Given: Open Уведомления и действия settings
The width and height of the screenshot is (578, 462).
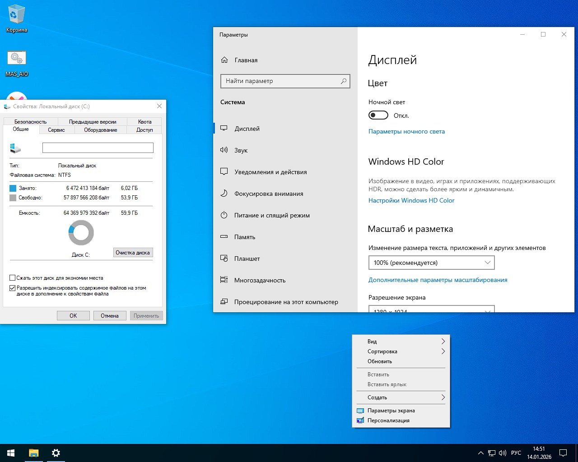Looking at the screenshot, I should point(270,172).
